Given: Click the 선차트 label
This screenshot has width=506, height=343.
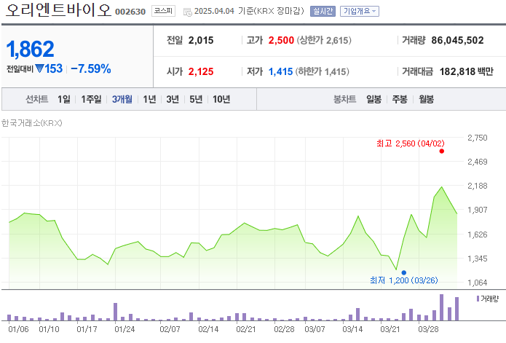Looking at the screenshot, I should [37, 99].
